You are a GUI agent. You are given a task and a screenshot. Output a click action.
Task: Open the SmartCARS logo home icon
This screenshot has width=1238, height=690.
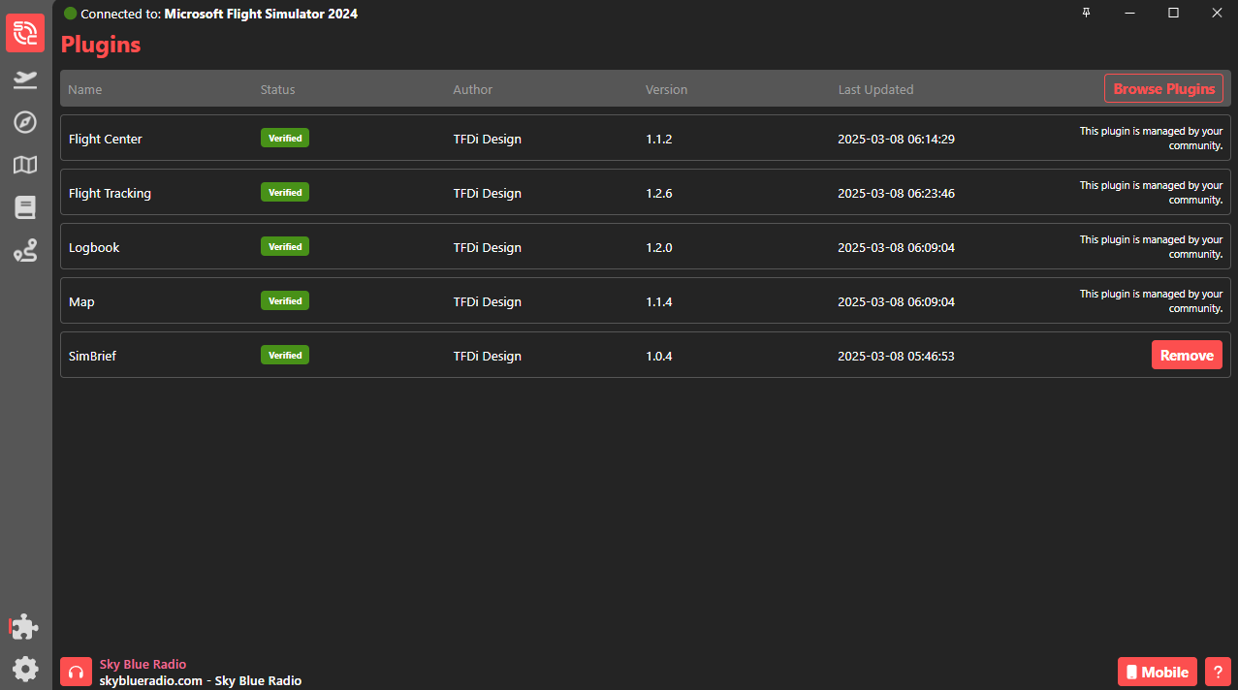point(25,33)
